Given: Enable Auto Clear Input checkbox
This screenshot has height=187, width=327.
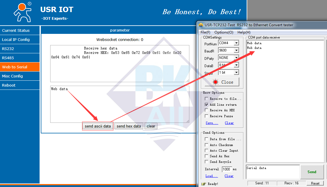Looking at the screenshot, I should (206, 150).
